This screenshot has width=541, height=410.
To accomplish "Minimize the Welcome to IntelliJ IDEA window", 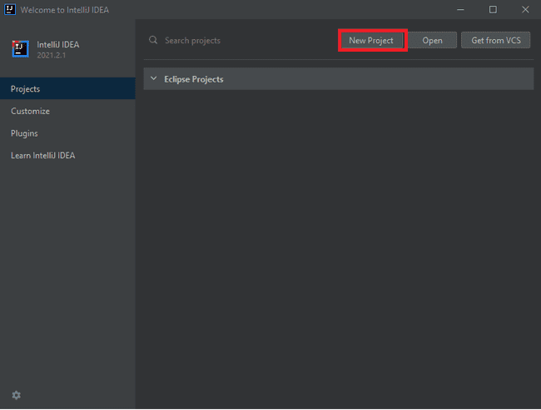I will [x=460, y=10].
